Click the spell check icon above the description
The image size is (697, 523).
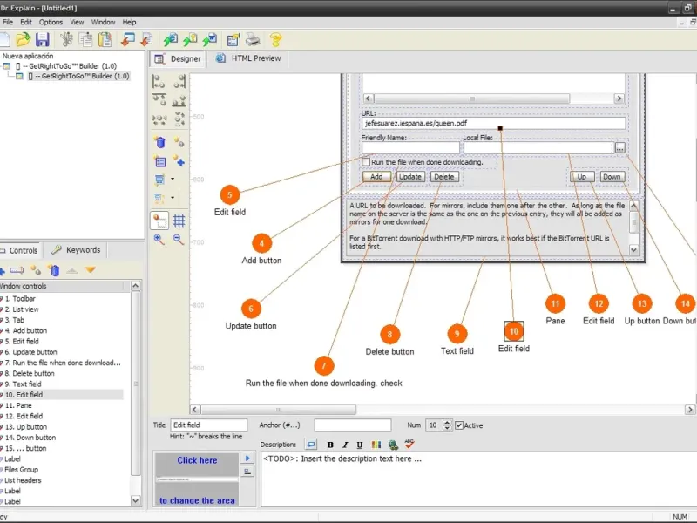[x=409, y=445]
